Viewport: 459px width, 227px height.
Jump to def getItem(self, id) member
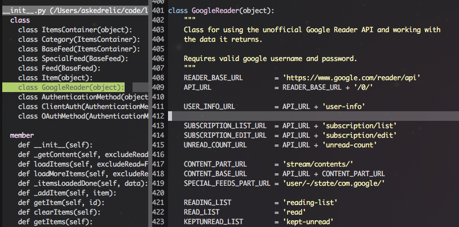61,203
